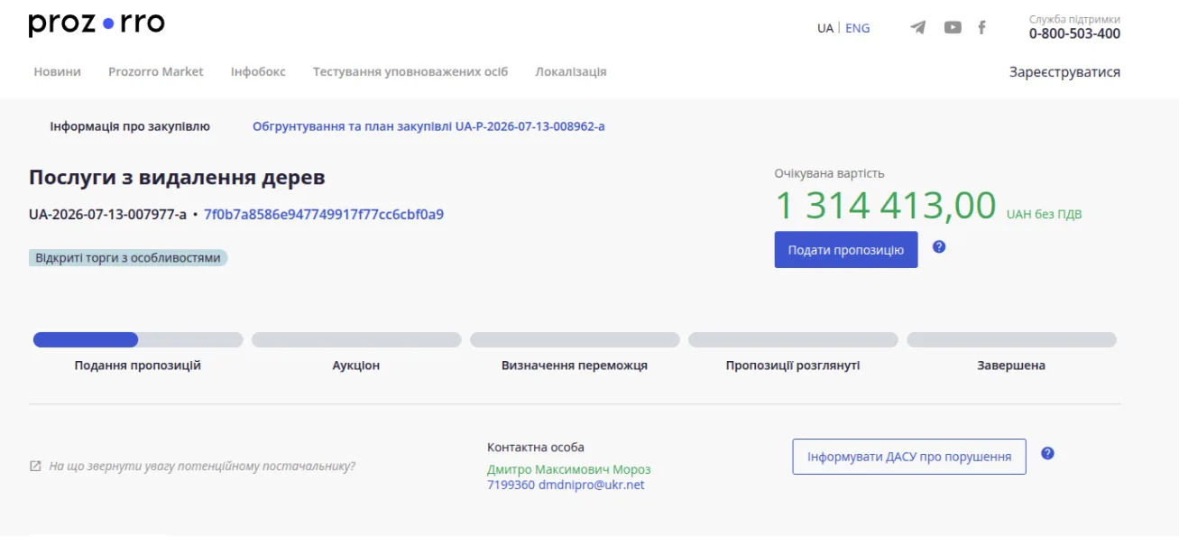
Task: Click the Завершена stage progress bar
Action: (x=1011, y=340)
